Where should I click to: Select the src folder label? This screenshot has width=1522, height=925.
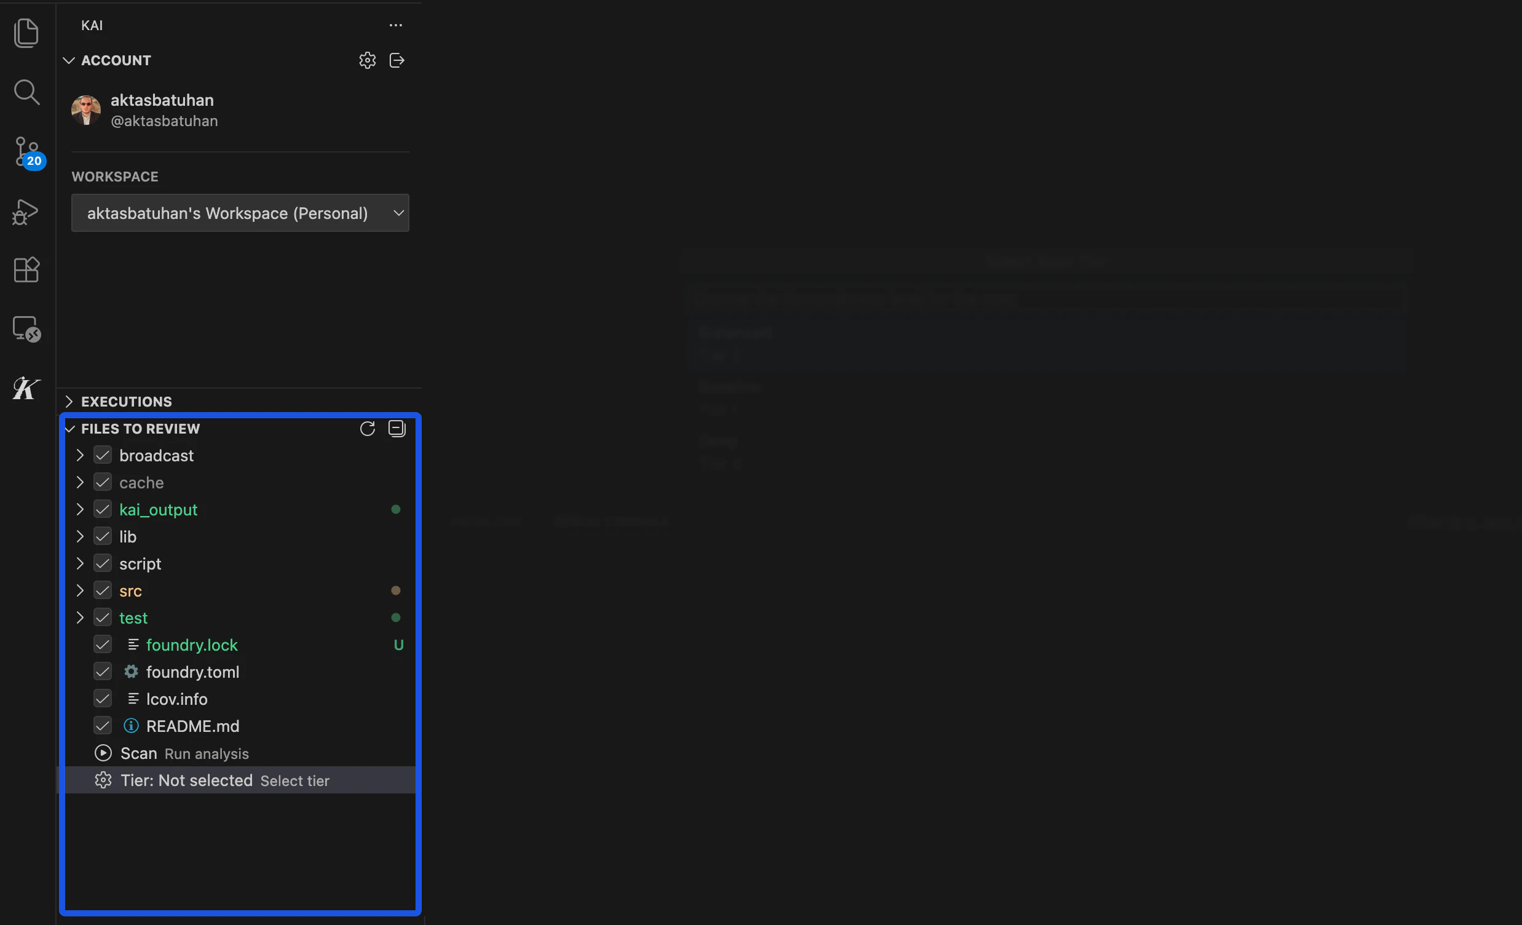[x=130, y=590]
